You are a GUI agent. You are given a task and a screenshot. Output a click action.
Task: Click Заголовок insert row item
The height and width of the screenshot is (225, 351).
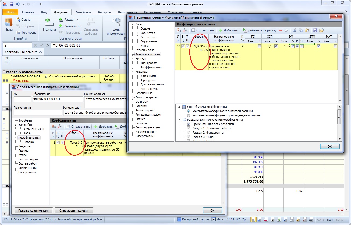(x=69, y=26)
